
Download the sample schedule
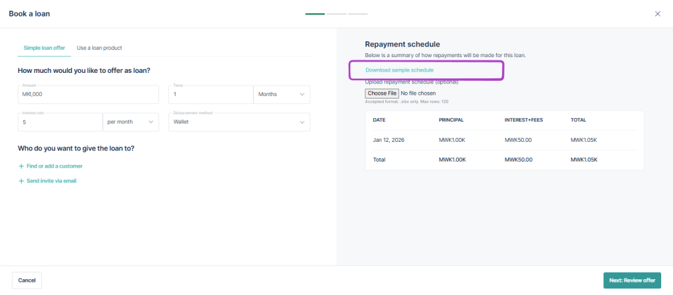click(400, 70)
